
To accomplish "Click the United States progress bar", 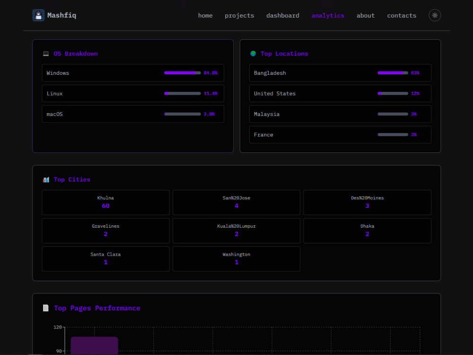I will [393, 93].
